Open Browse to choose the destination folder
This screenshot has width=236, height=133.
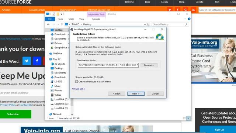(x=149, y=65)
